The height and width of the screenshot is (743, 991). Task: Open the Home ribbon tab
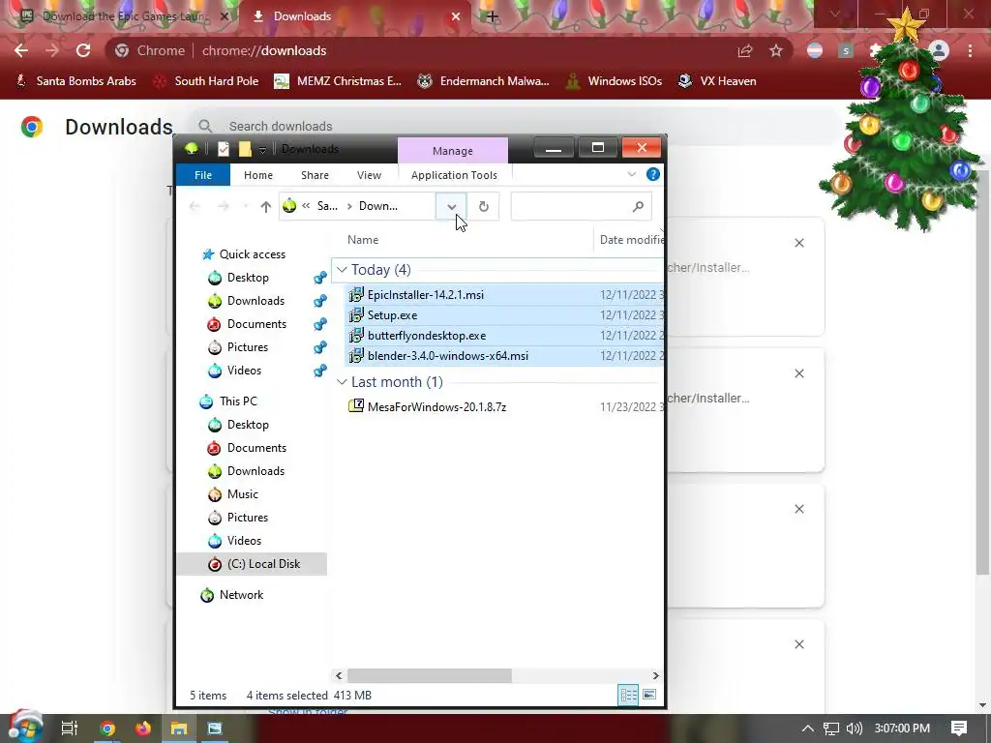pyautogui.click(x=257, y=175)
